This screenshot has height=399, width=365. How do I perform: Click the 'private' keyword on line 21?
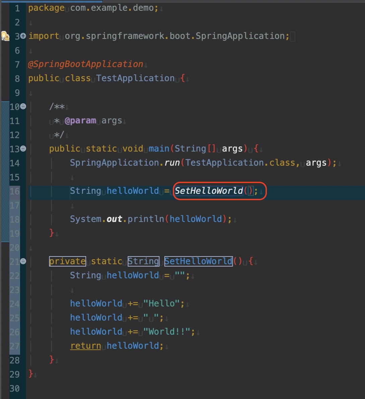(x=67, y=261)
